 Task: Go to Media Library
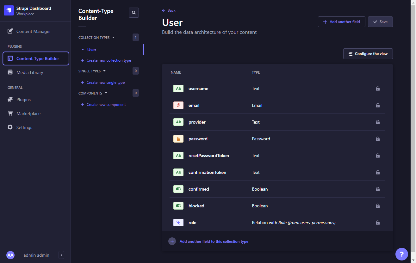[x=35, y=72]
